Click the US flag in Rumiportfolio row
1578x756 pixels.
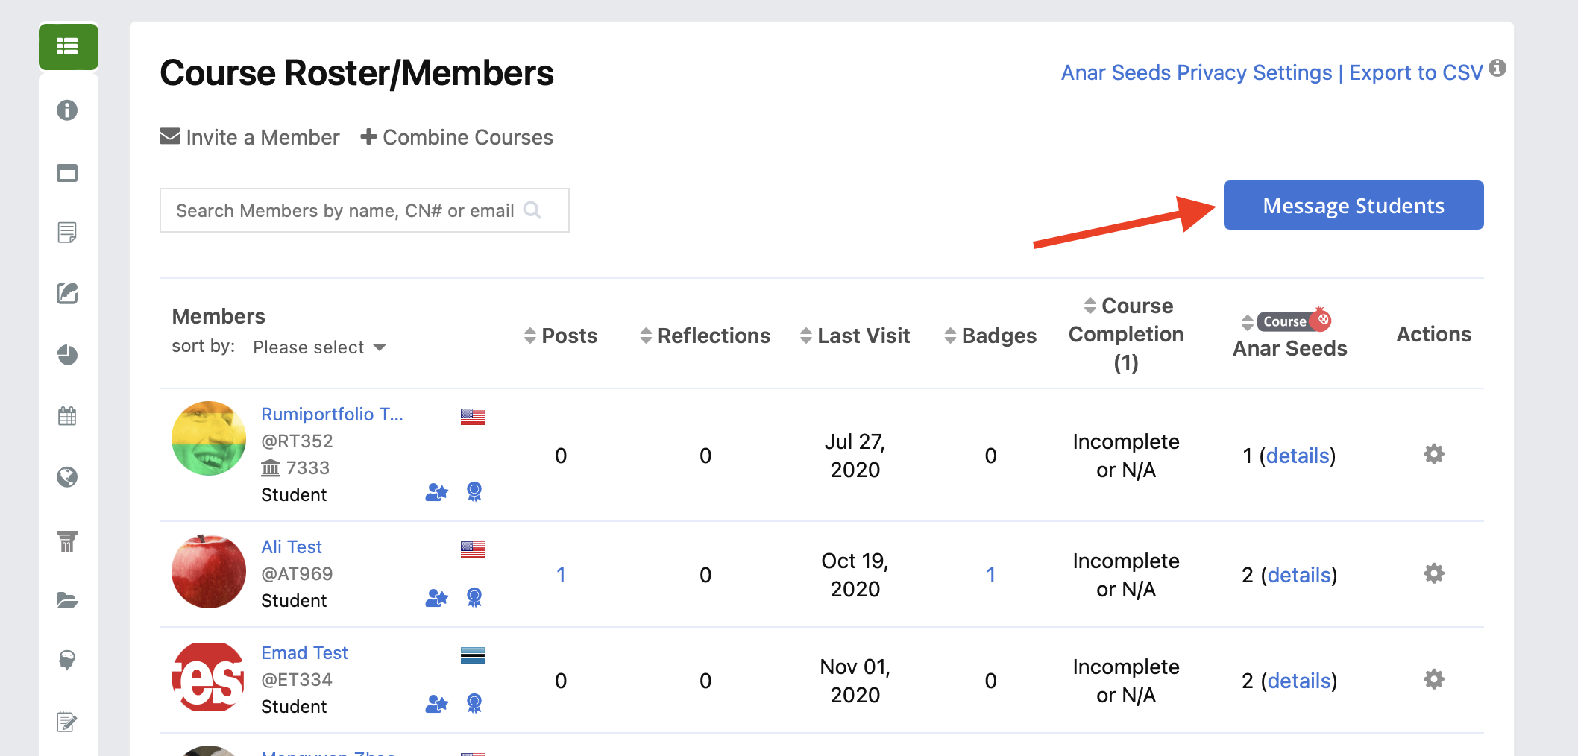click(x=473, y=416)
